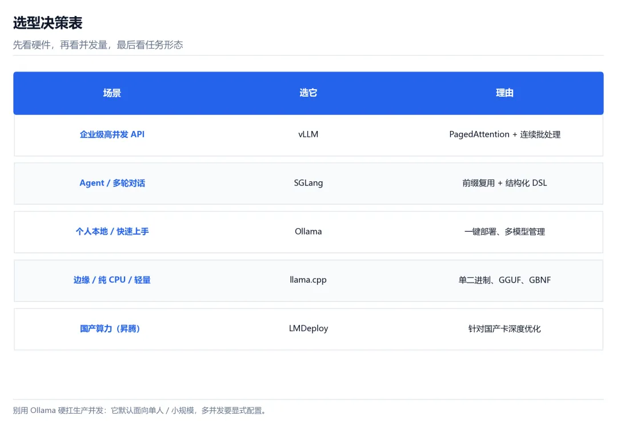Open the 国产算力（昇腾）link
Image resolution: width=617 pixels, height=421 pixels.
tap(111, 328)
